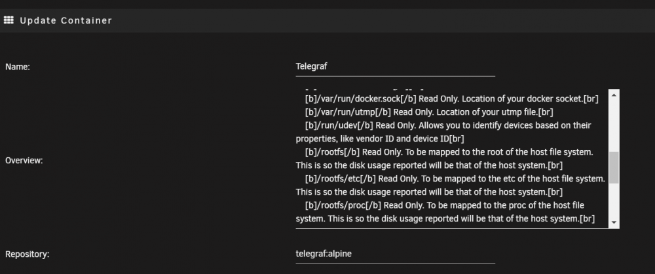
Task: Click the line starting with [b]/rootfs[/b] Read Only
Action: tap(449, 152)
